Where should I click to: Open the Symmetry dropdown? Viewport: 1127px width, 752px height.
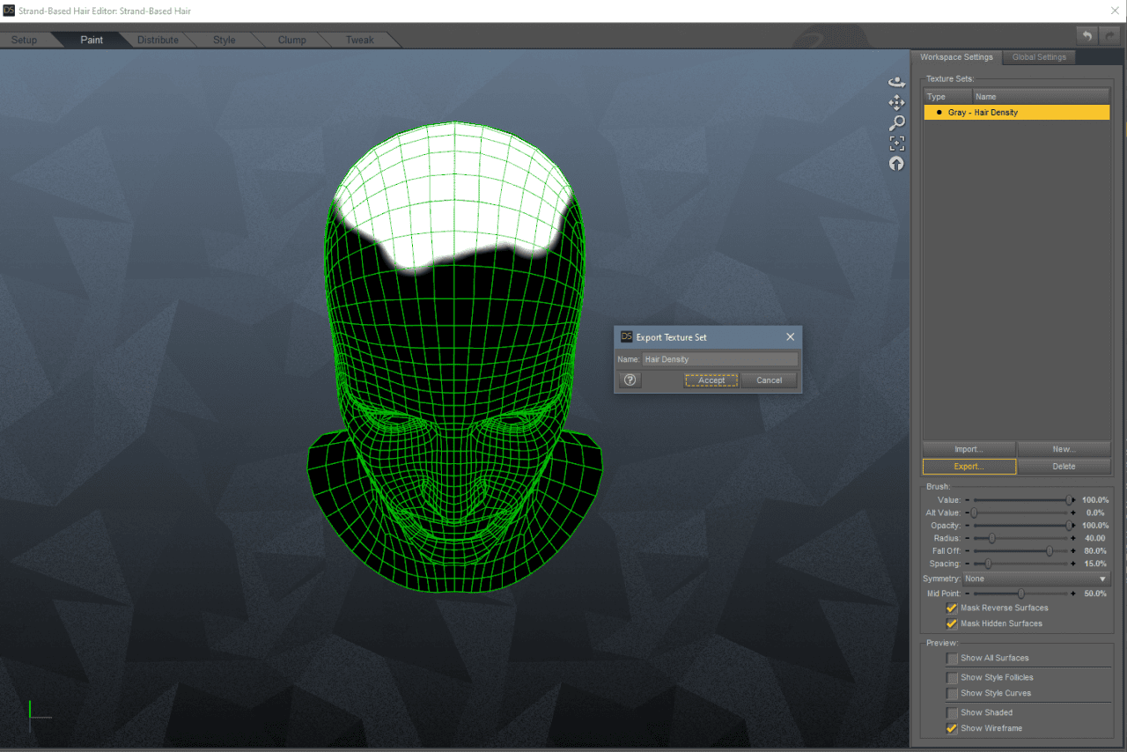click(1035, 579)
